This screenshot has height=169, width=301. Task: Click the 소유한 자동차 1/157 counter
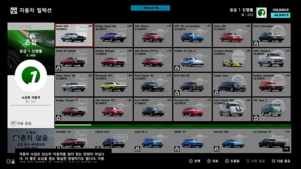tap(31, 99)
